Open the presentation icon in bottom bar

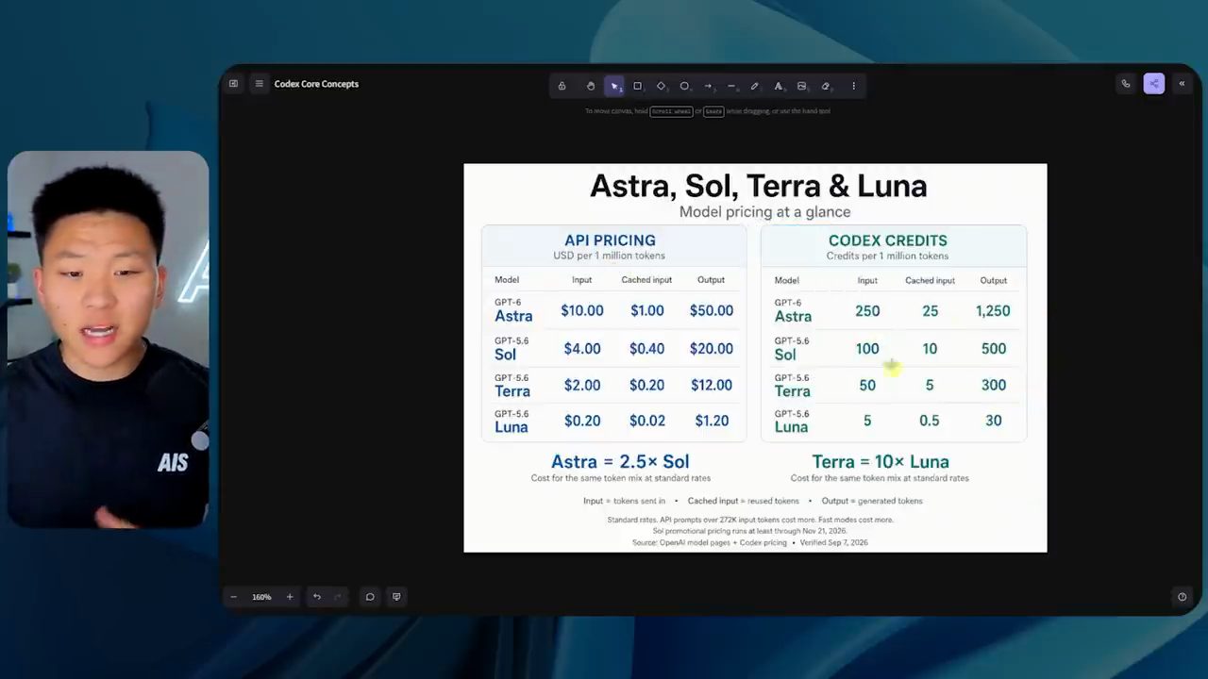click(396, 597)
